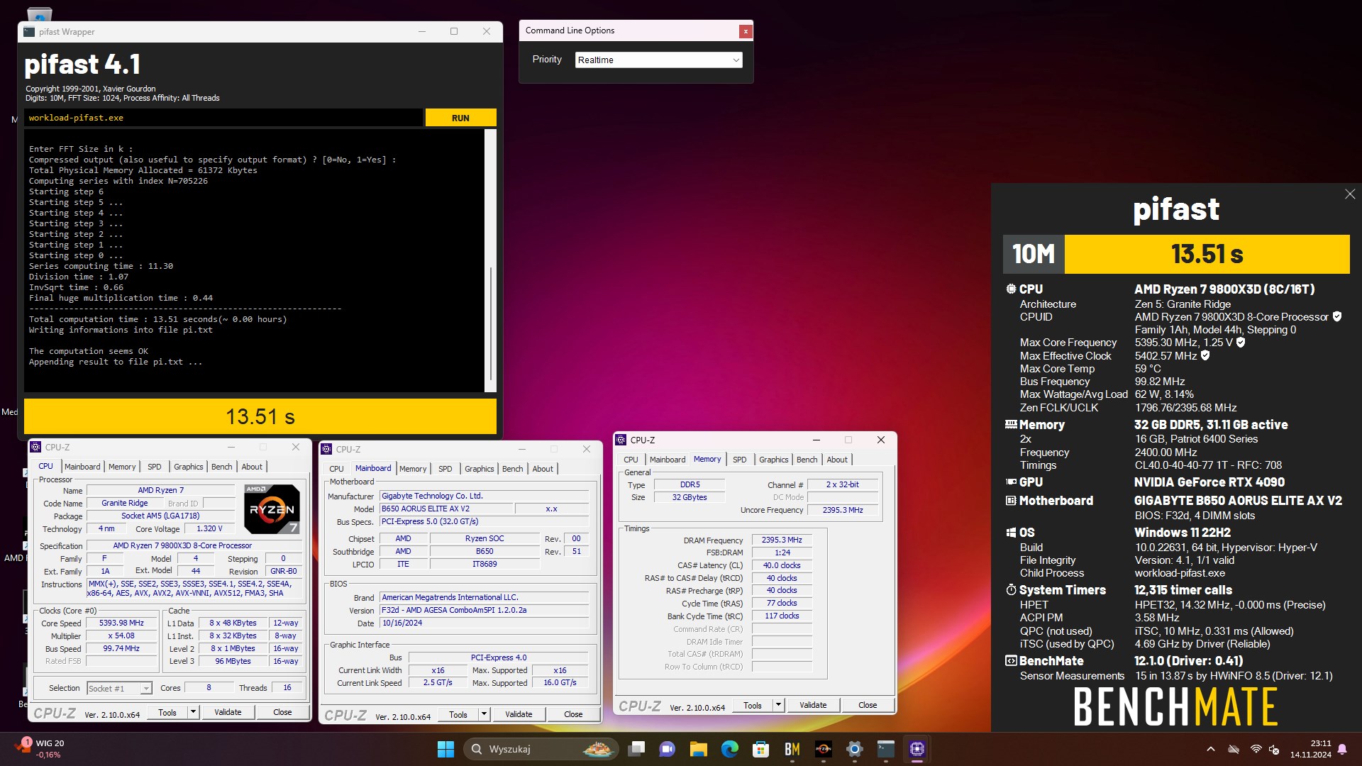
Task: Click Tools in the CPU-Z CPU window
Action: tap(167, 713)
